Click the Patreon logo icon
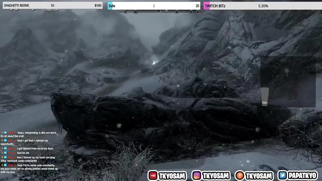 [240, 176]
